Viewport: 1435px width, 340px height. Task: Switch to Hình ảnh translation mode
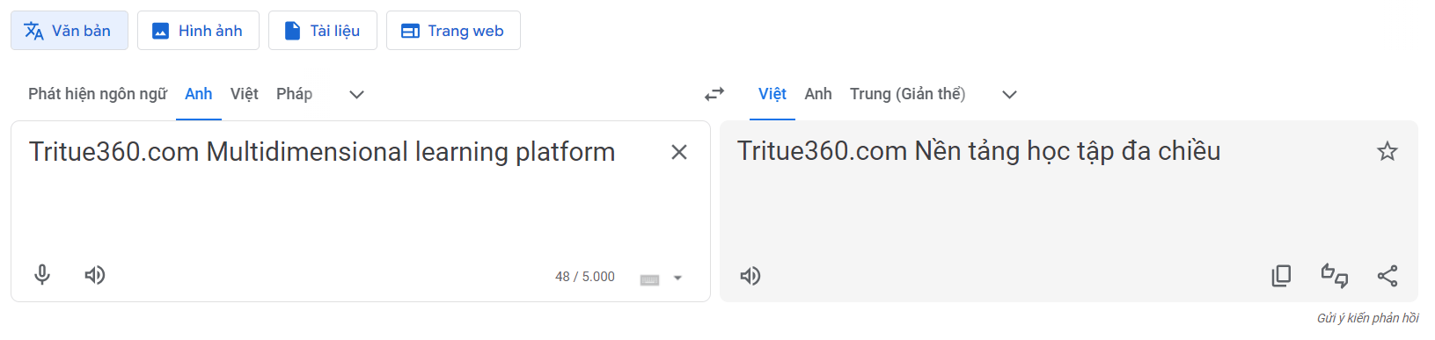click(x=198, y=31)
